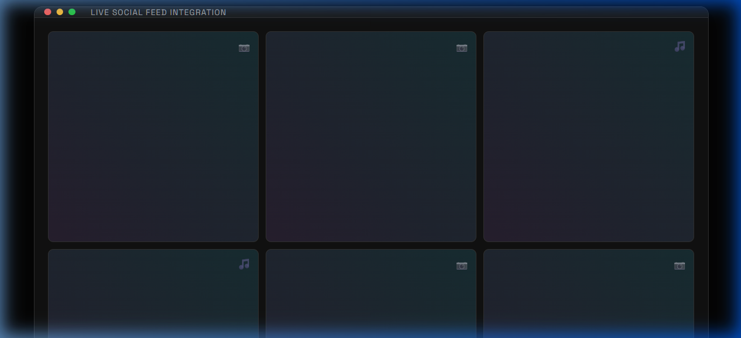Screen dimensions: 741x338
Task: Open the bottom-middle photo feed card
Action: [371, 293]
